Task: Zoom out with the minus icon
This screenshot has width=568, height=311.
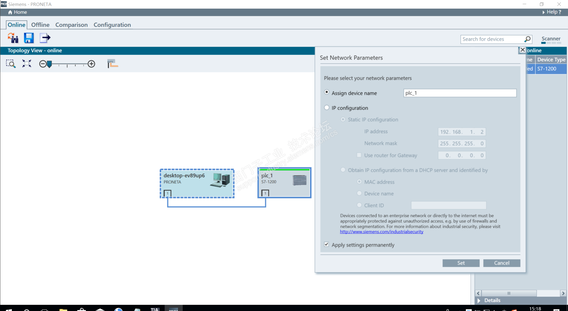Action: click(43, 64)
